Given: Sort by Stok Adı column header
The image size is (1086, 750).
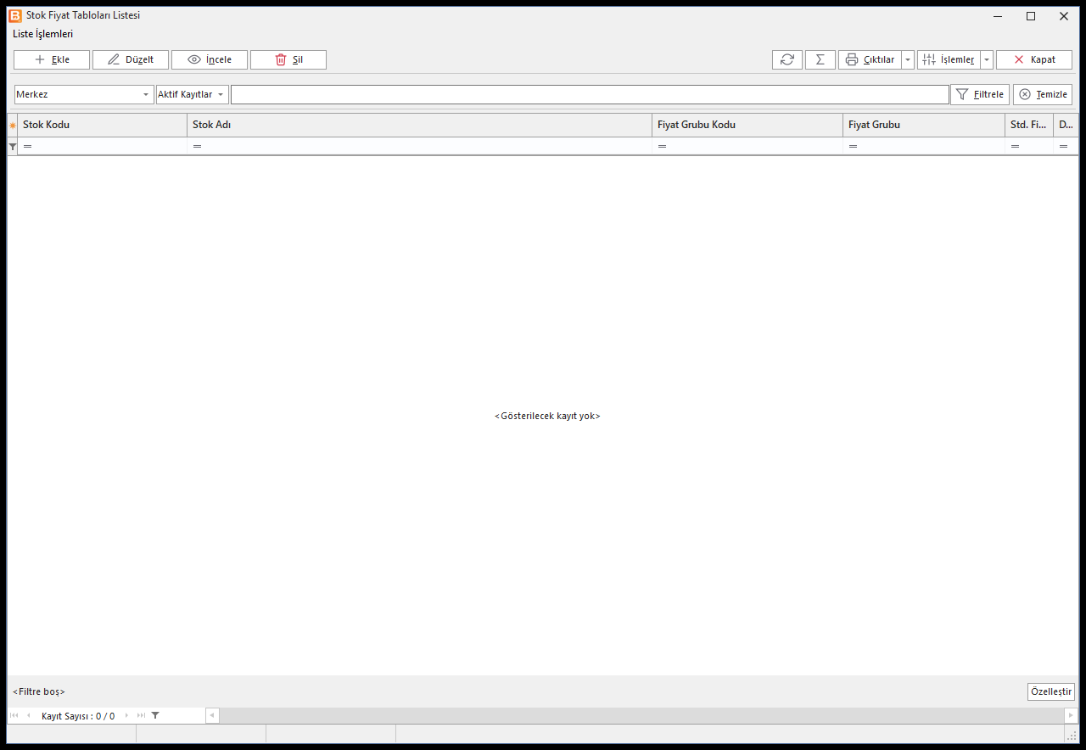Looking at the screenshot, I should 419,125.
